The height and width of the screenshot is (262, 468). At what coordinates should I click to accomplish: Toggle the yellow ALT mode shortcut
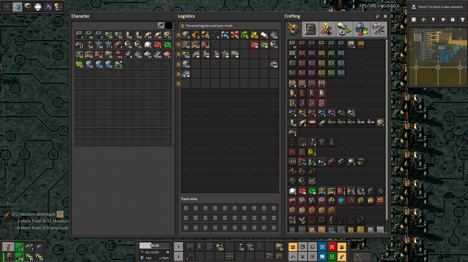point(293,247)
